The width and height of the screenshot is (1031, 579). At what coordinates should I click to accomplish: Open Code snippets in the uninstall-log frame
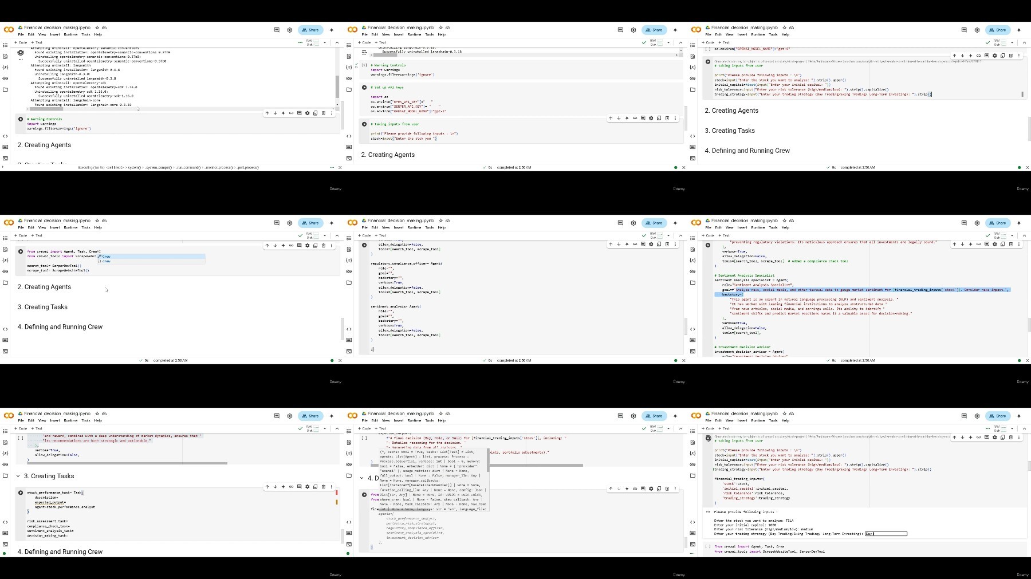[x=5, y=136]
